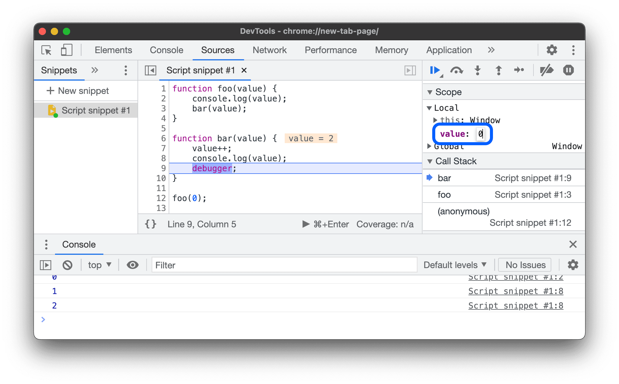The image size is (619, 384).
Task: Click the Step out of current function icon
Action: click(x=499, y=70)
